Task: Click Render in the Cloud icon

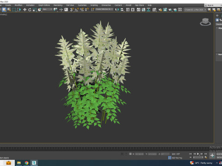Action: click(175, 10)
